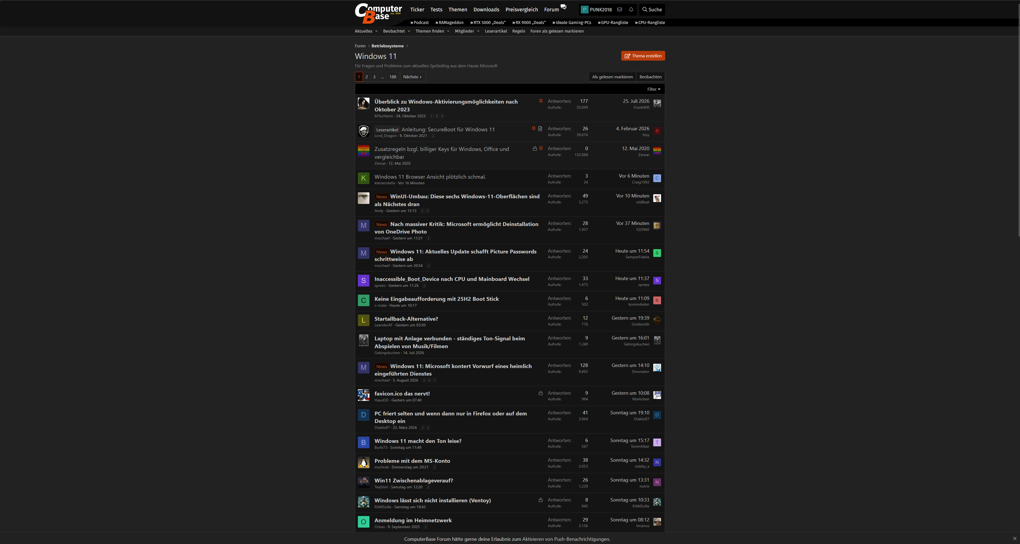The image size is (1020, 544).
Task: Click the Beobachten button
Action: (651, 77)
